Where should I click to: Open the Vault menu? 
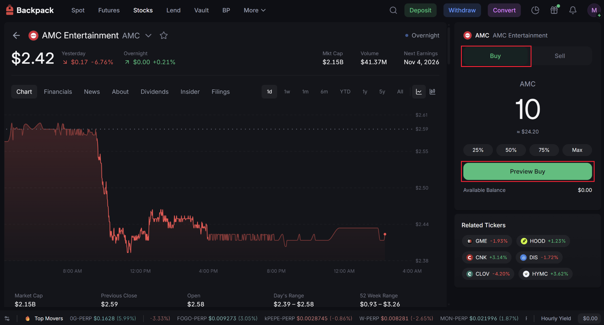click(x=201, y=10)
